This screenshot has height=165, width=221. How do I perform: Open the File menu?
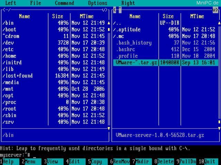click(x=35, y=3)
